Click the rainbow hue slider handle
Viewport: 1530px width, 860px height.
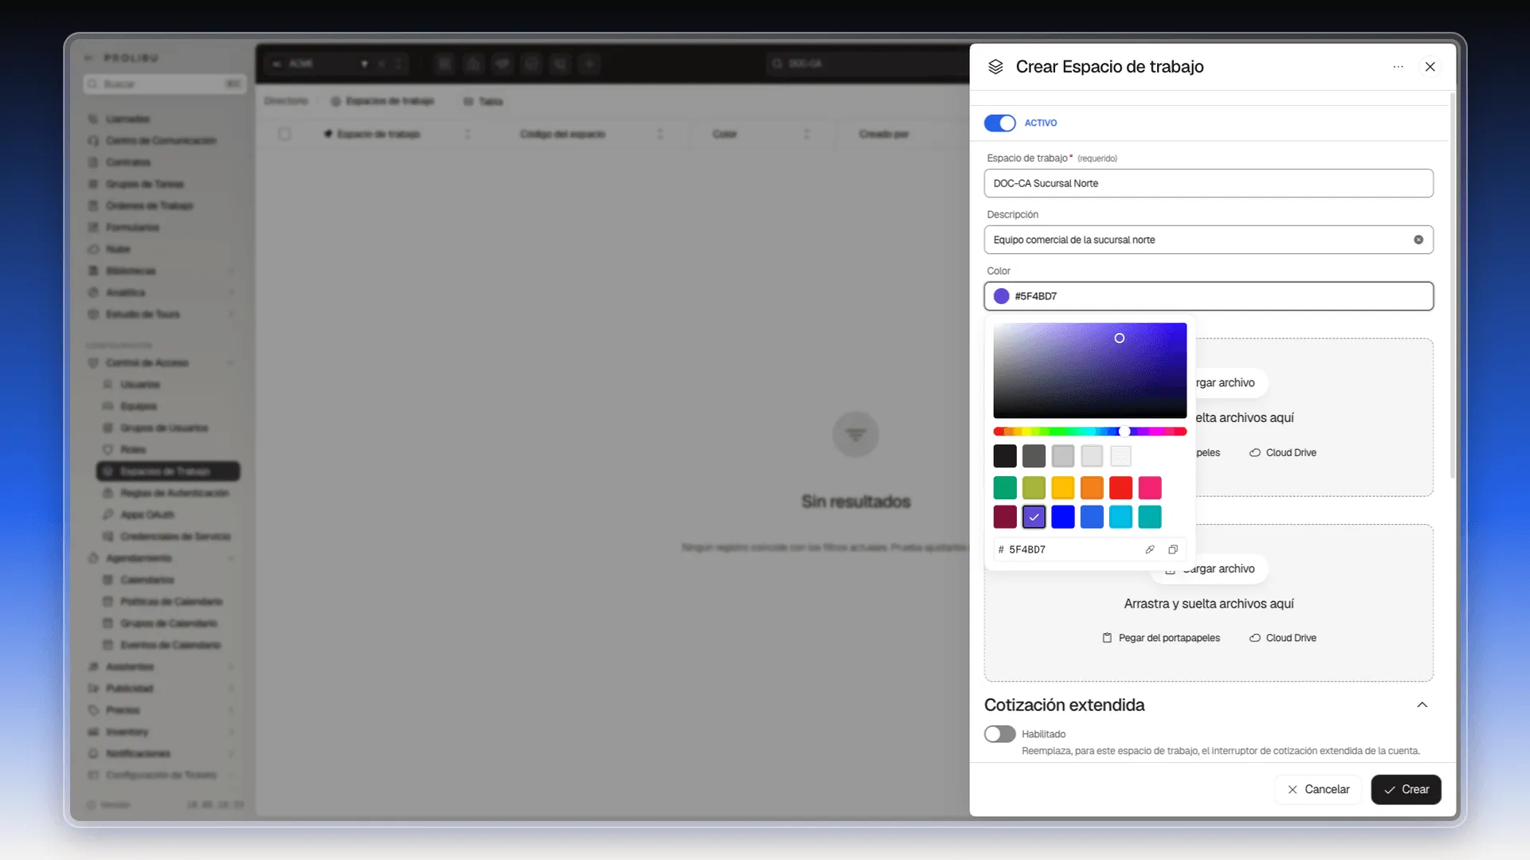1124,432
